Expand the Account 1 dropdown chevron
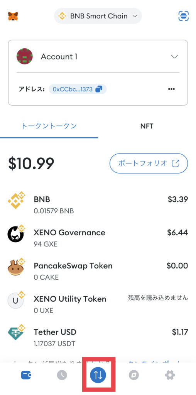Viewport: 196px width, 395px height. pos(174,56)
